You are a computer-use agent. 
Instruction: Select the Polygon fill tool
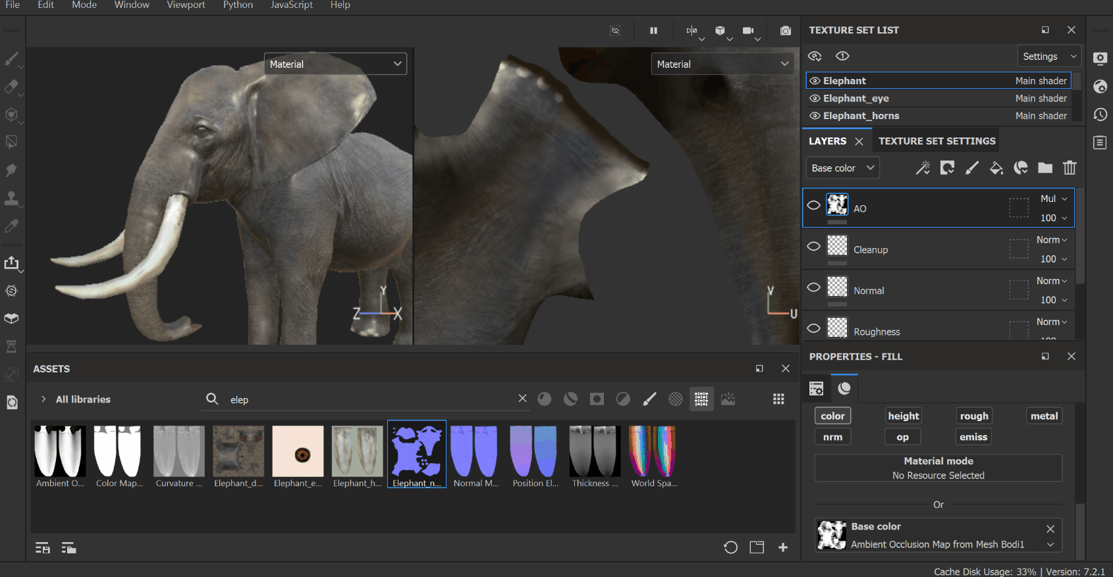tap(11, 142)
